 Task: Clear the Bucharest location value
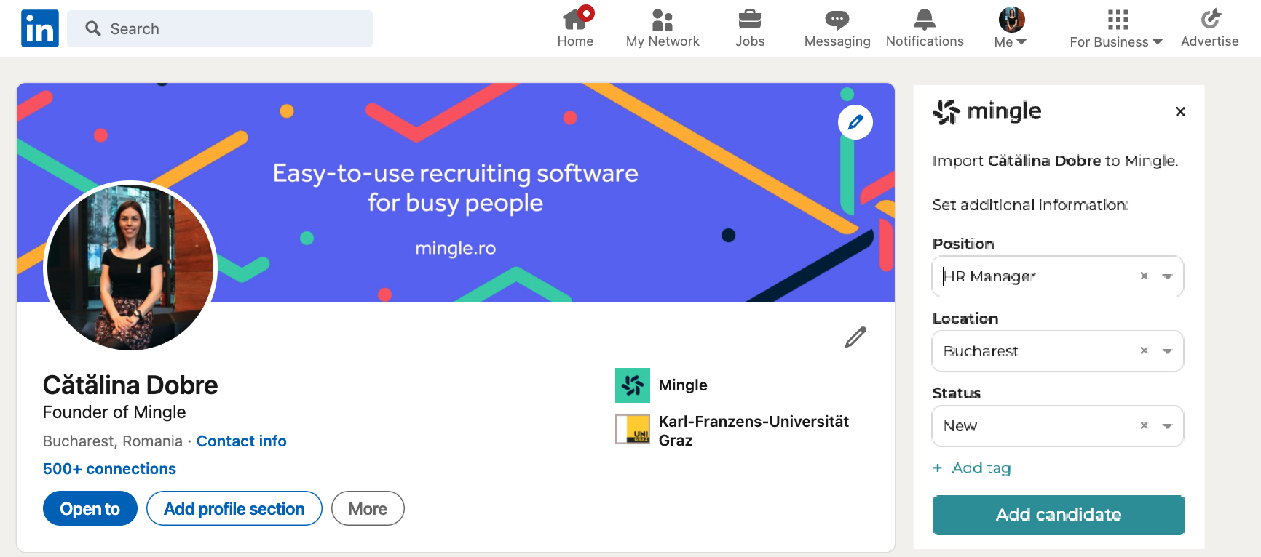click(1145, 351)
